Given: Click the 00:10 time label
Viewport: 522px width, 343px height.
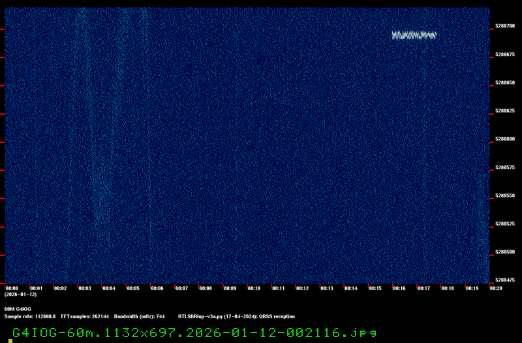Looking at the screenshot, I should [x=254, y=288].
